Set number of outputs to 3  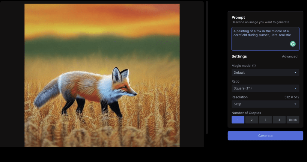click(265, 120)
